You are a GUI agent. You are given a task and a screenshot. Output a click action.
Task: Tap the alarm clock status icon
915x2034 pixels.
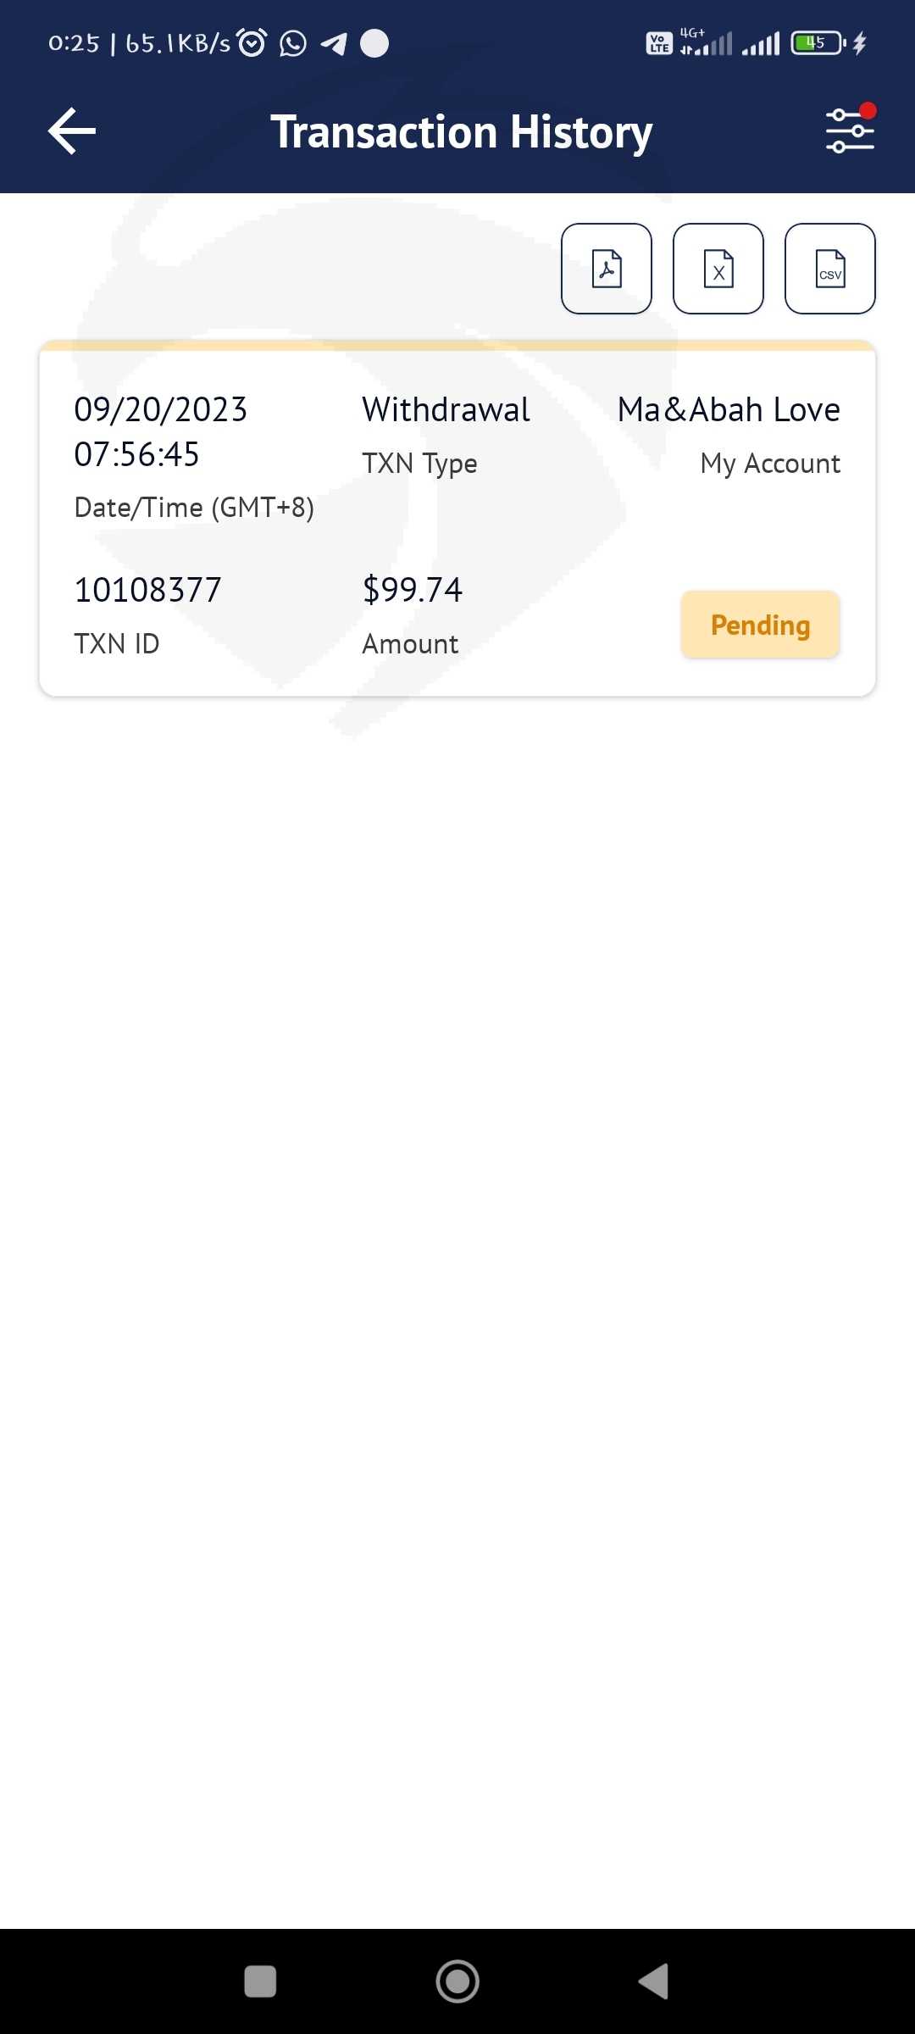pyautogui.click(x=252, y=42)
